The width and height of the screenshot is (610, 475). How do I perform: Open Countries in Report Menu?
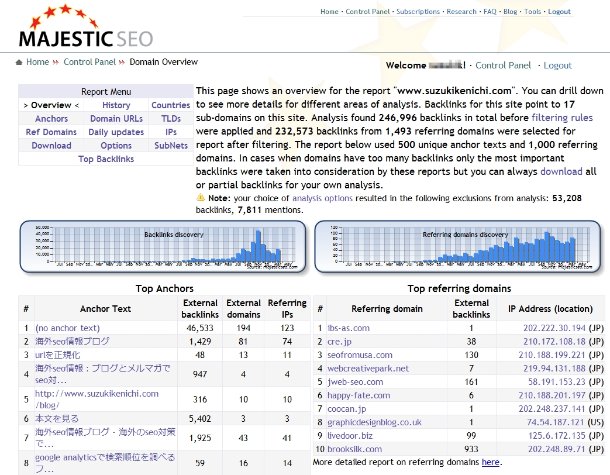(x=171, y=105)
